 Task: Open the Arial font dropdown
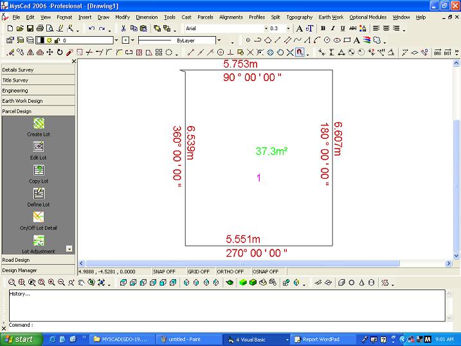[x=266, y=29]
